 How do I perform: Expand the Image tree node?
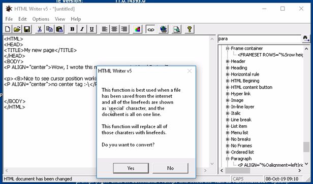click(227, 100)
